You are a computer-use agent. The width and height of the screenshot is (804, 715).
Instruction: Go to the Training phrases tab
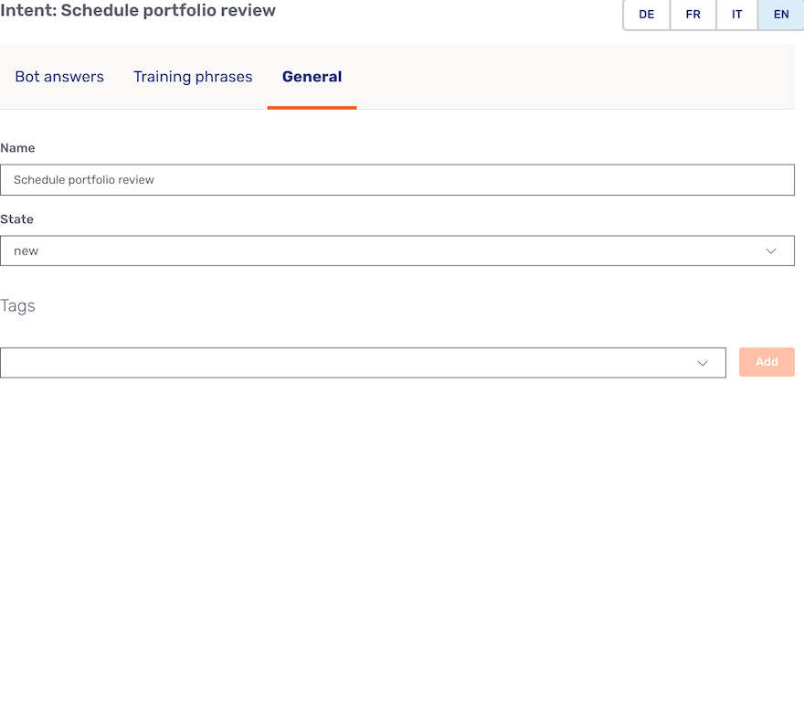pos(193,77)
